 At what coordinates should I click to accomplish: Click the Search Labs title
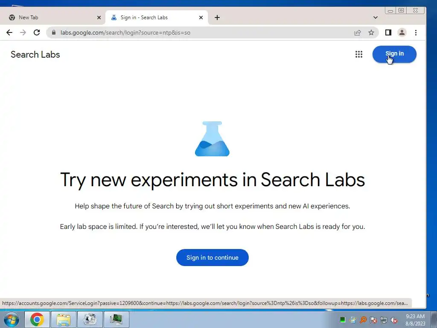coord(35,54)
